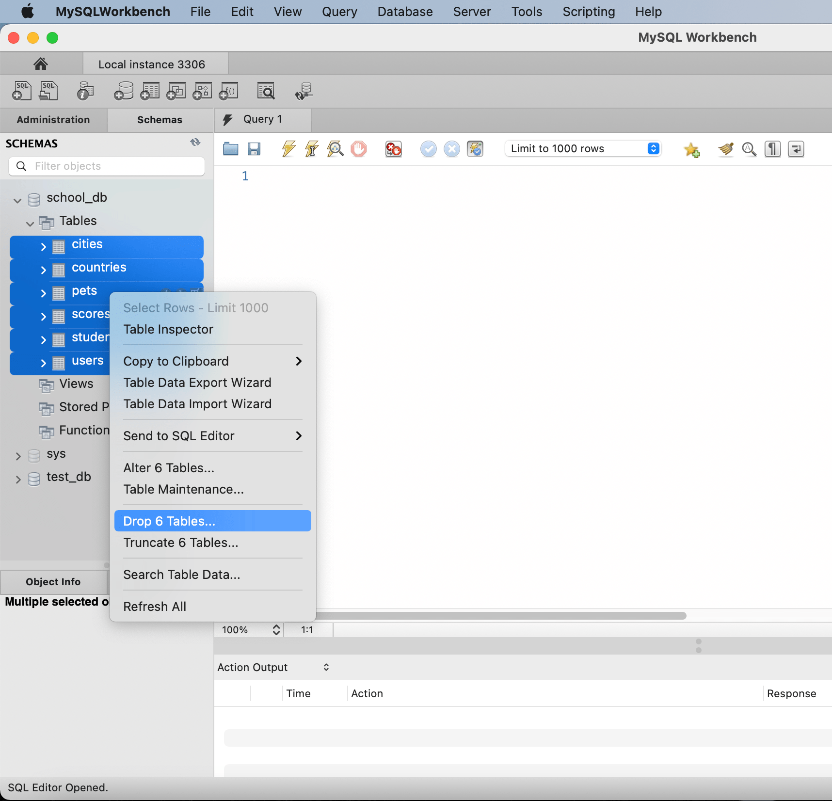Increase zoom with the 100% stepper
Viewport: 832px width, 801px height.
pos(276,626)
